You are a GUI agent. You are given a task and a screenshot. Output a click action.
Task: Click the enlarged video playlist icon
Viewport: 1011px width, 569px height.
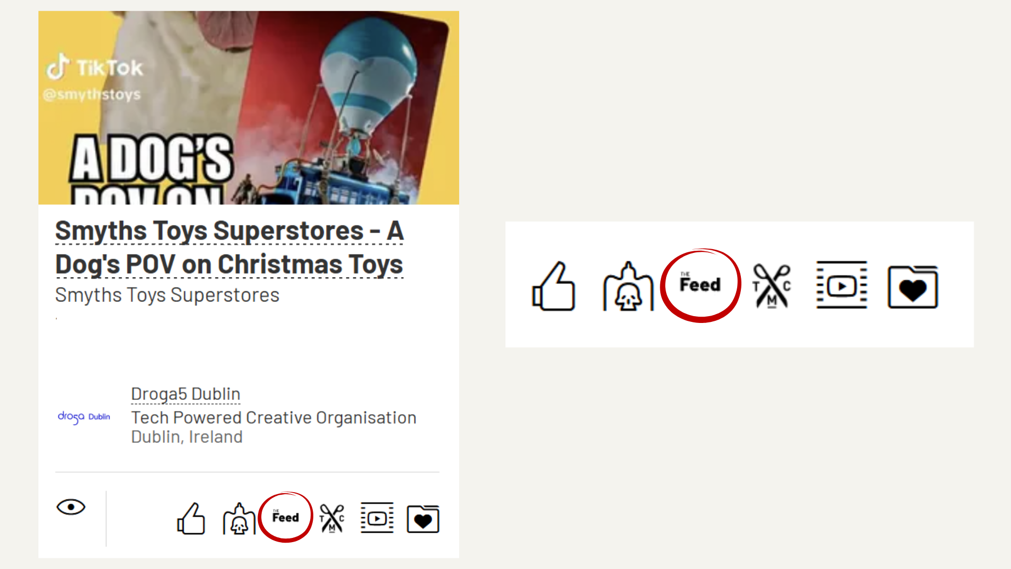pos(841,285)
